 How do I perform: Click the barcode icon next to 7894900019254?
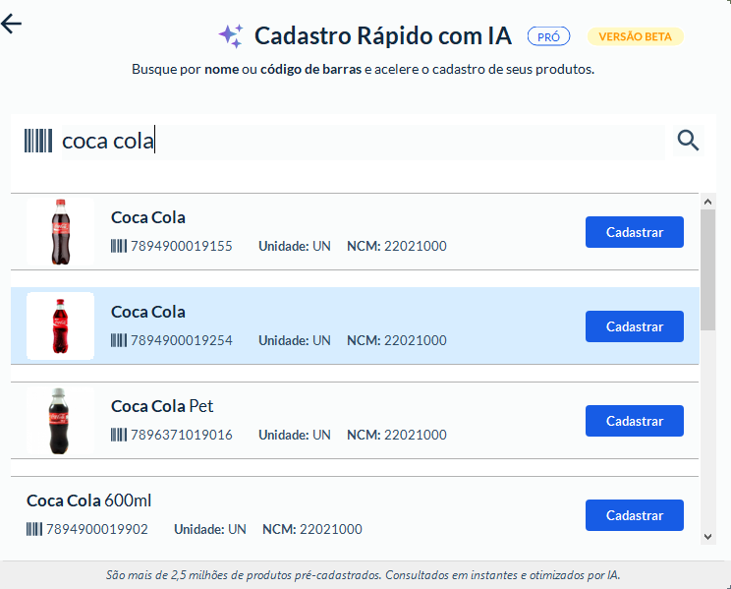click(x=119, y=340)
